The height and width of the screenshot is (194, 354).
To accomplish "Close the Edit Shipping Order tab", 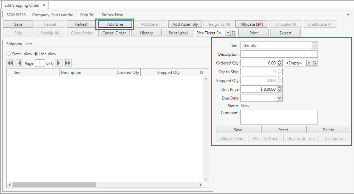I will (44, 5).
